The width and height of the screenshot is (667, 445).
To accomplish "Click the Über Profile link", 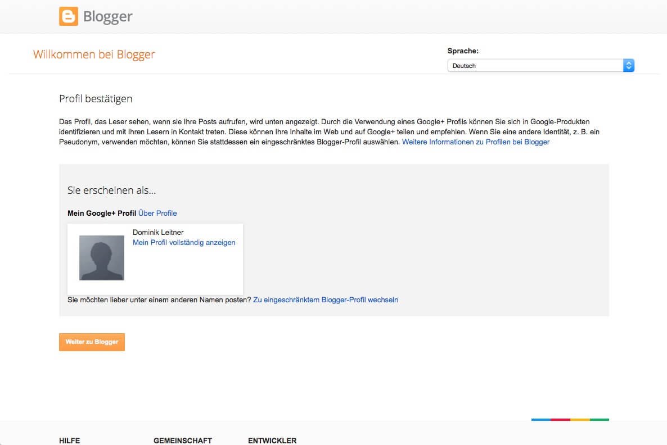I will click(157, 213).
